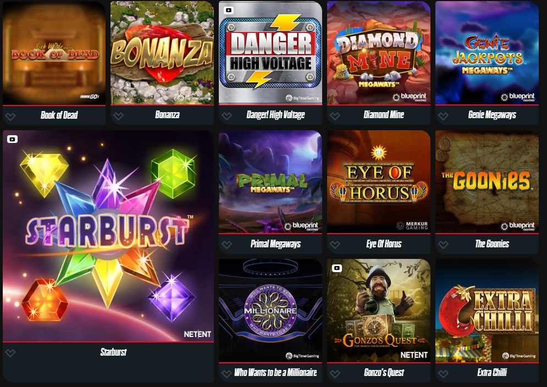Click the Eye Of Horus title link

coord(384,244)
